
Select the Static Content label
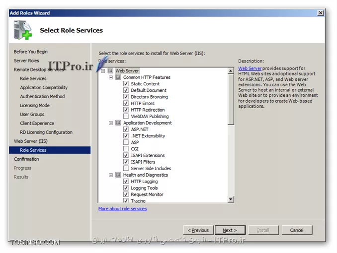tap(145, 84)
